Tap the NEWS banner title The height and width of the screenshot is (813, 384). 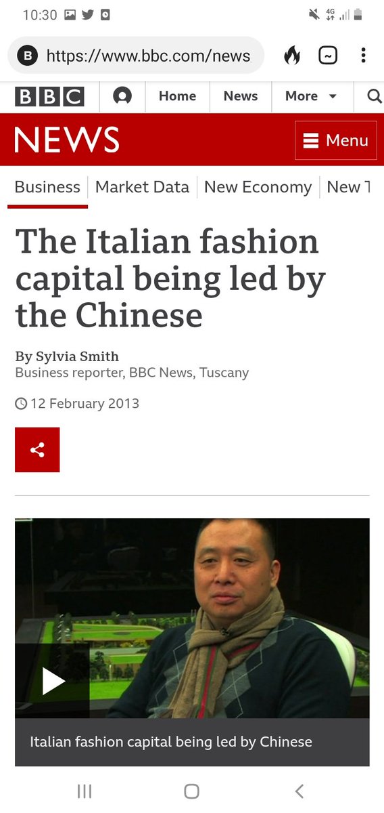pyautogui.click(x=66, y=140)
